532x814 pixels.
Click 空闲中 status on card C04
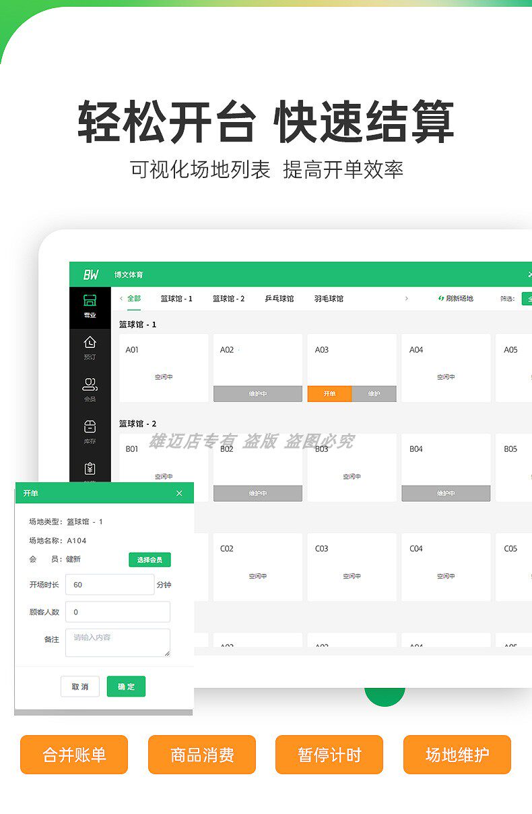[446, 576]
